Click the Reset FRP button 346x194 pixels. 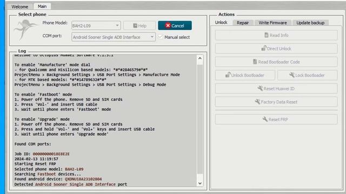[x=276, y=120]
